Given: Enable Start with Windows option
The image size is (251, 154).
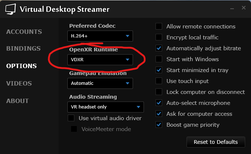Looking at the screenshot, I should point(159,59).
